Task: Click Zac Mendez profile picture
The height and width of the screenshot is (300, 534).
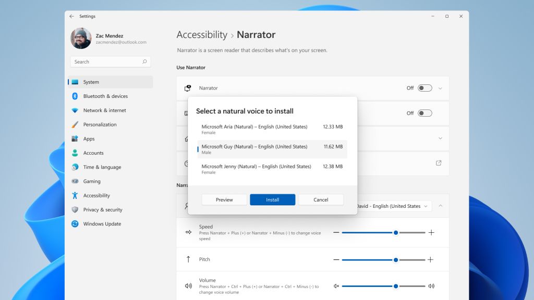Action: (81, 39)
